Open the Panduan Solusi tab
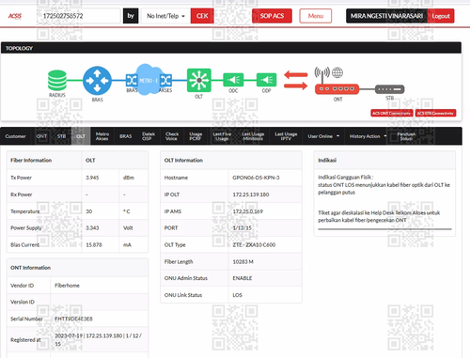470x358 pixels. [406, 136]
